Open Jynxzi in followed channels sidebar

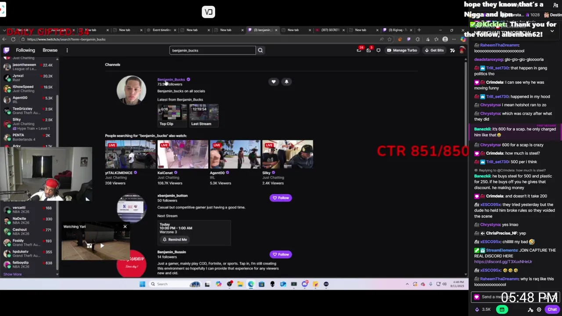click(29, 78)
